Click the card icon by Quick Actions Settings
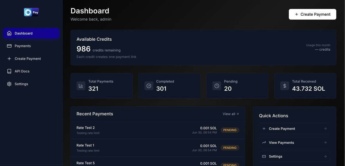The height and width of the screenshot is (166, 345). (264, 157)
